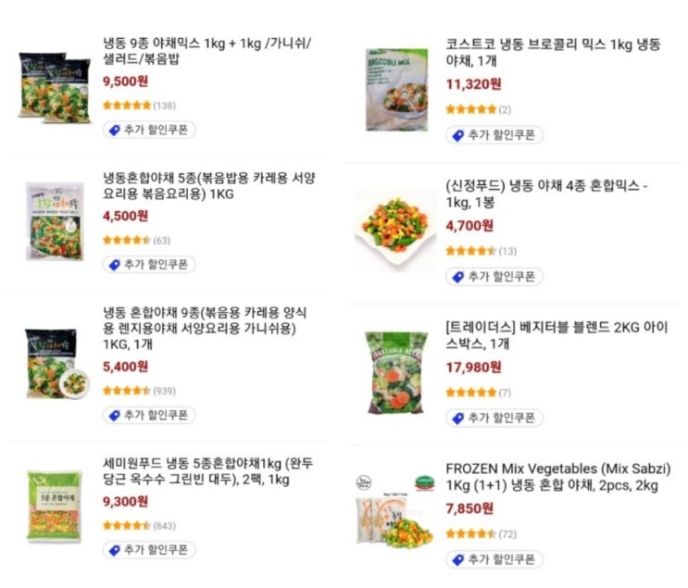Viewport: 688px width, 588px height.
Task: Click the star rating of the 세미원푸드 product
Action: (x=126, y=525)
